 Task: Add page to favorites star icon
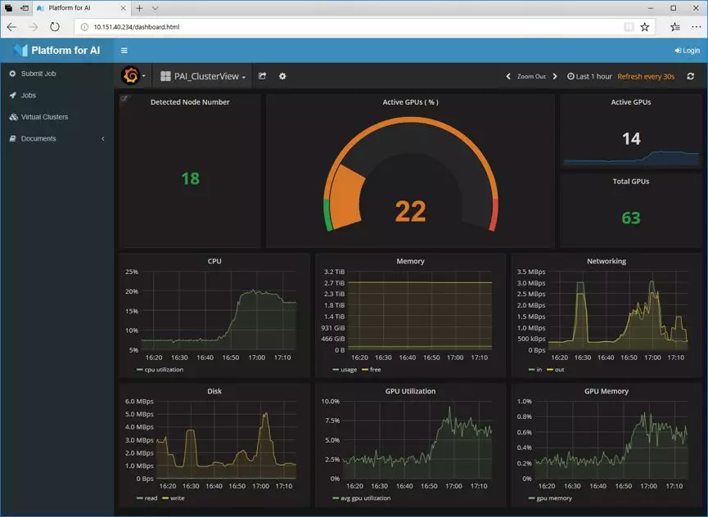point(645,27)
